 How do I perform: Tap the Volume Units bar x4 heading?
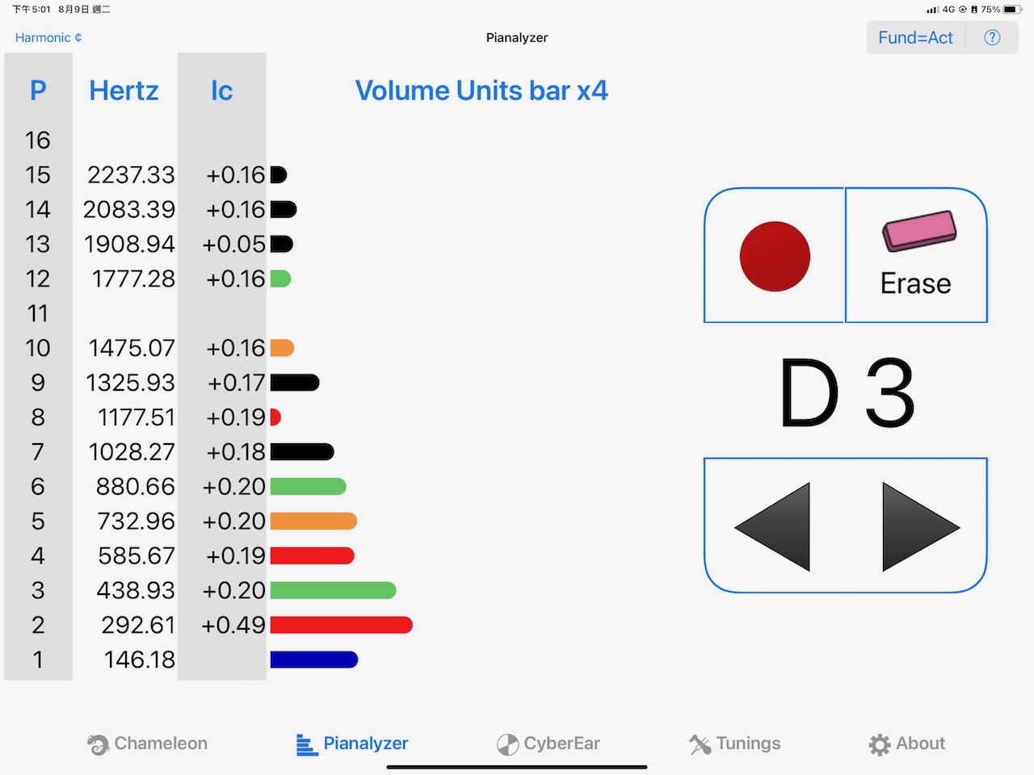point(481,91)
